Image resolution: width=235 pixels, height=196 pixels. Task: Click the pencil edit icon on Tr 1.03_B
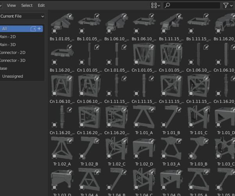pyautogui.click(x=206, y=141)
